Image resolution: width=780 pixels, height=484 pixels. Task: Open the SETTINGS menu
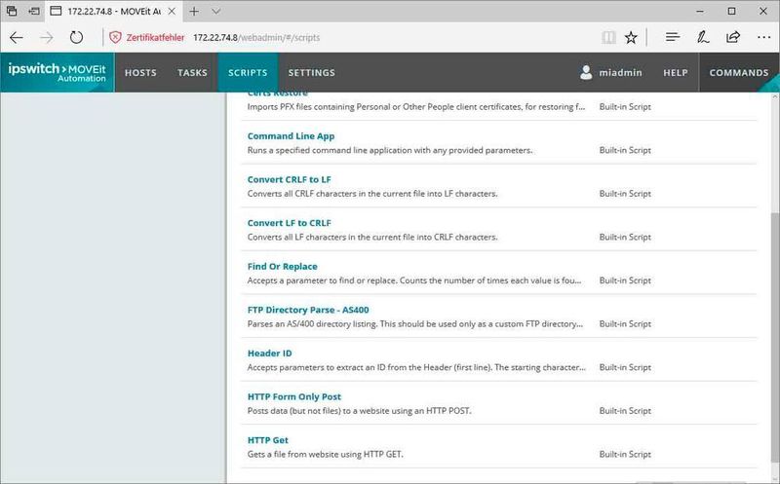[x=311, y=72]
